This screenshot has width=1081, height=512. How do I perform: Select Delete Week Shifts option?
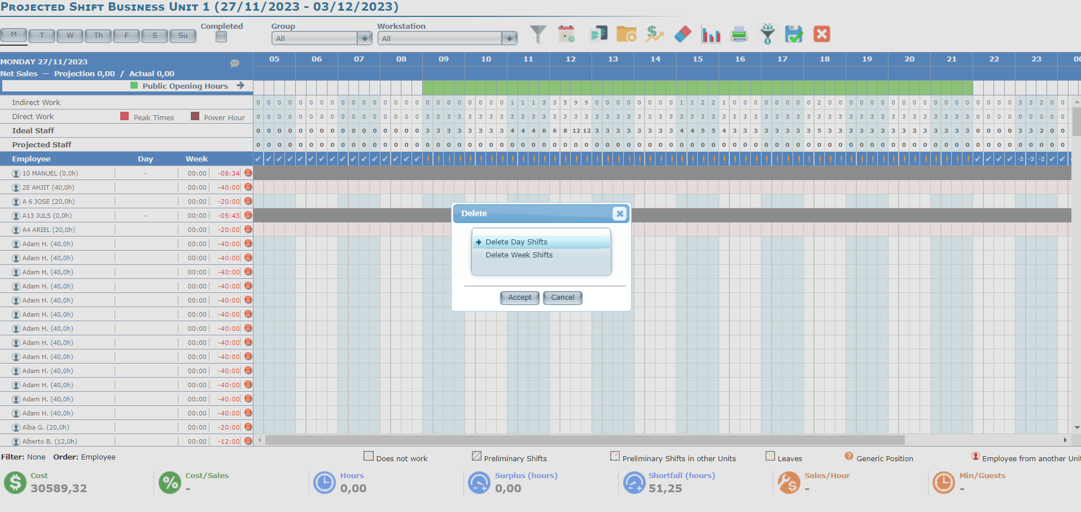[541, 255]
